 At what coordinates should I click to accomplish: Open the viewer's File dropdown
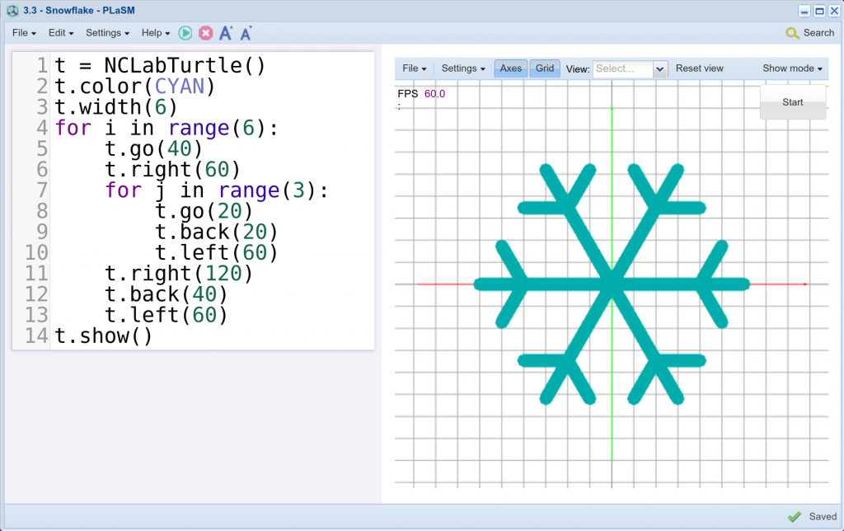(414, 68)
